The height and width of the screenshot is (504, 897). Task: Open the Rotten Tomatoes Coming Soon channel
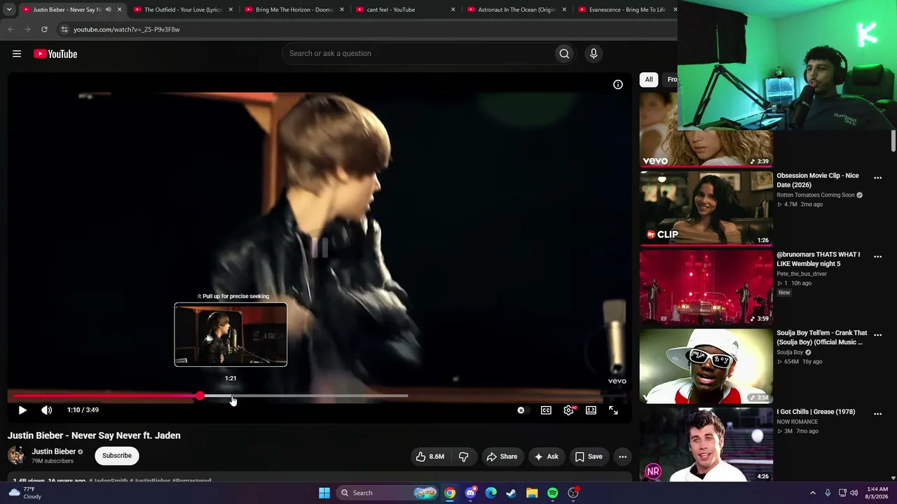[816, 195]
